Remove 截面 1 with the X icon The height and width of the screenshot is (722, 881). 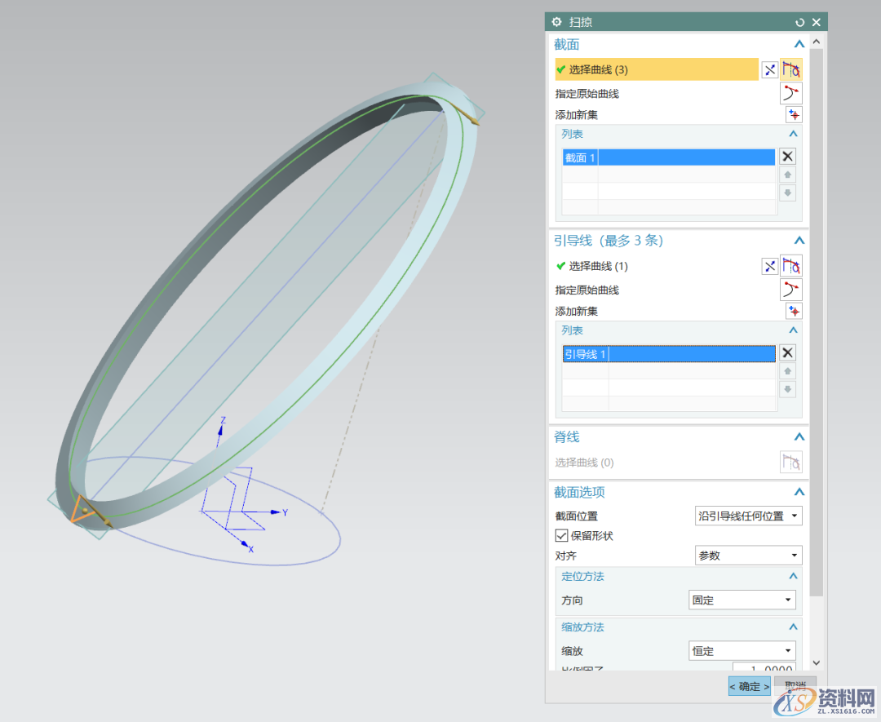coord(786,157)
